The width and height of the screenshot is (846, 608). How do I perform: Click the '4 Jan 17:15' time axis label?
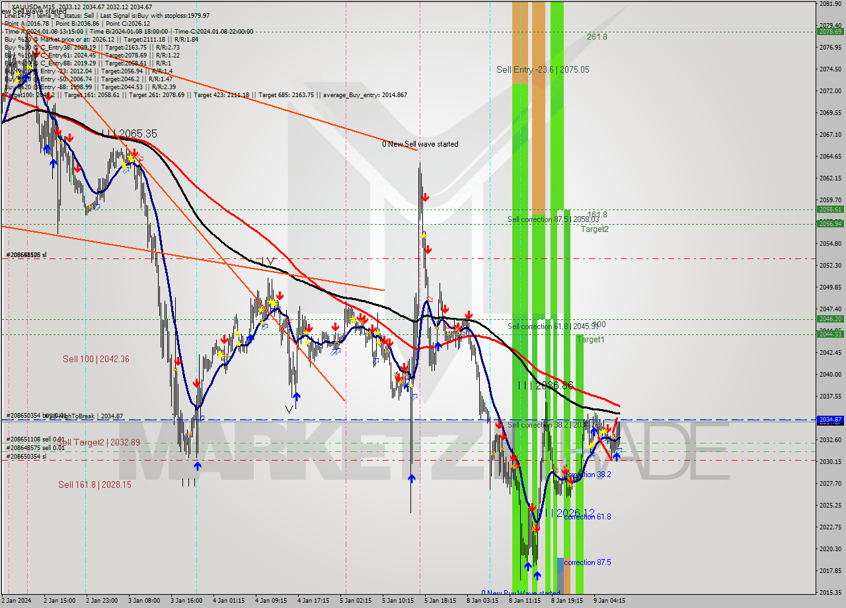click(x=313, y=601)
